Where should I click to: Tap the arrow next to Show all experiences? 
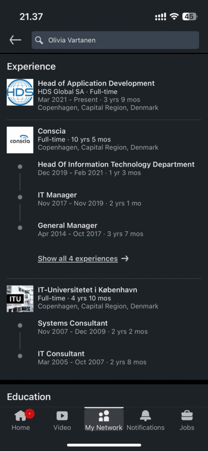(x=125, y=259)
